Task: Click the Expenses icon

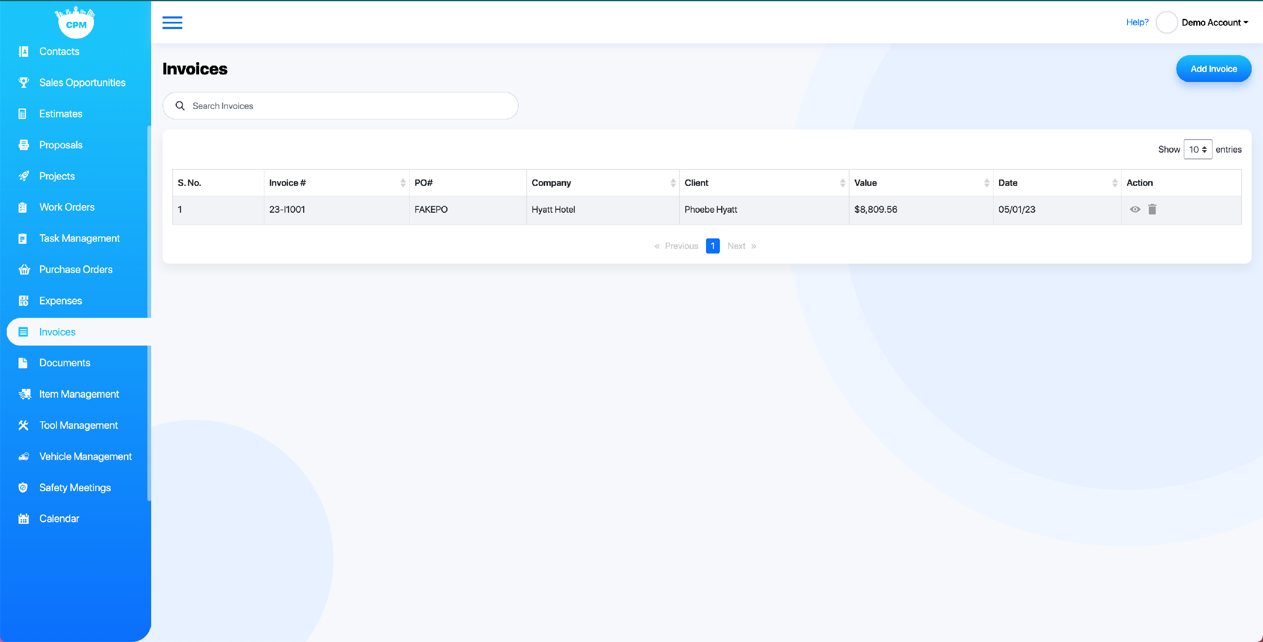Action: (24, 301)
